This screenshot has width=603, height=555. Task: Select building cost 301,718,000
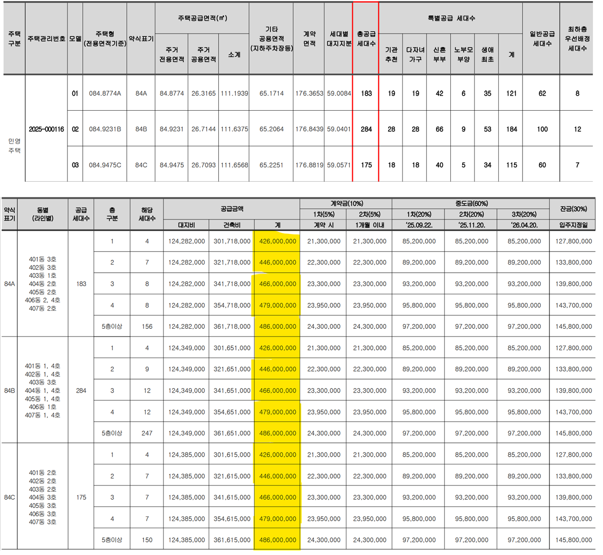point(232,241)
